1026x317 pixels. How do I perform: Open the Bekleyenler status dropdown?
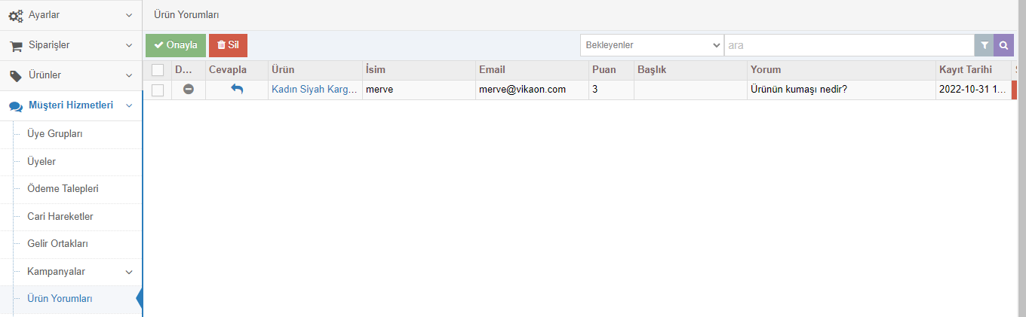click(x=652, y=45)
